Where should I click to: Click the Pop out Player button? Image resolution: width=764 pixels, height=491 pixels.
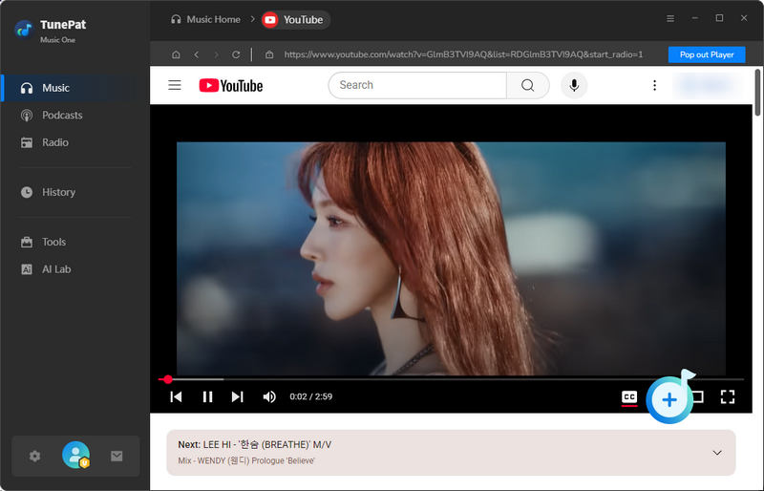pos(707,54)
